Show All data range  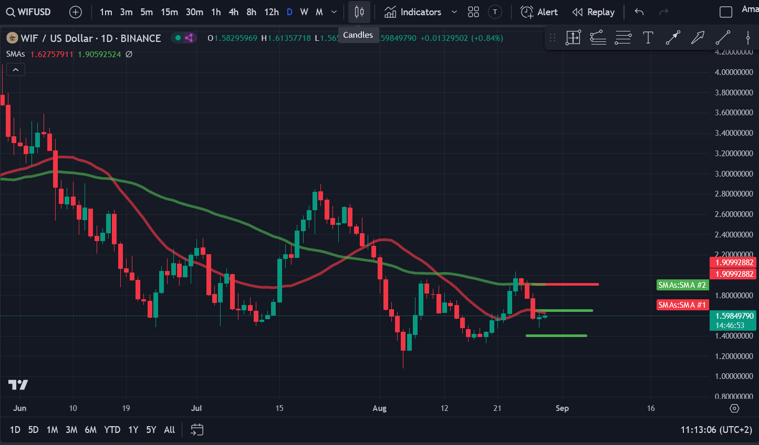point(169,430)
